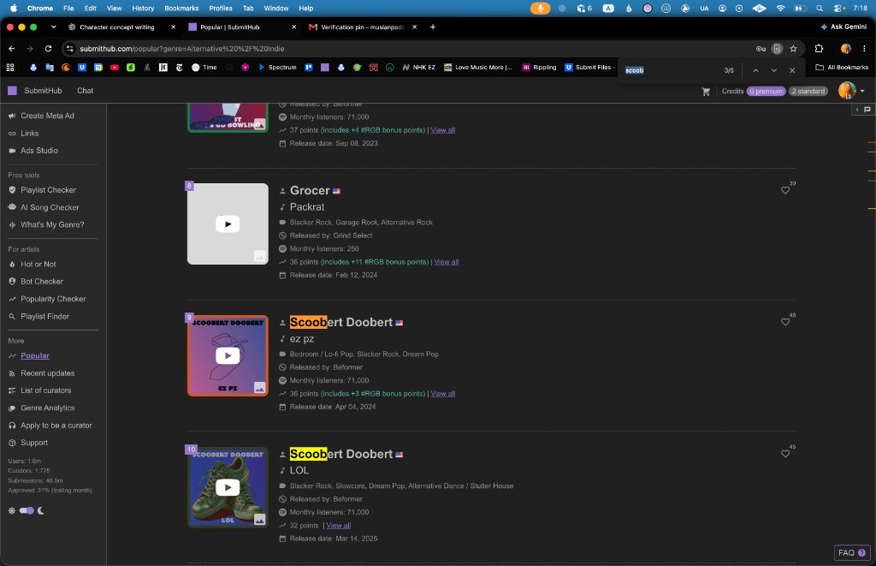Like the ez pz track heart
This screenshot has height=566, width=876.
[x=785, y=322]
